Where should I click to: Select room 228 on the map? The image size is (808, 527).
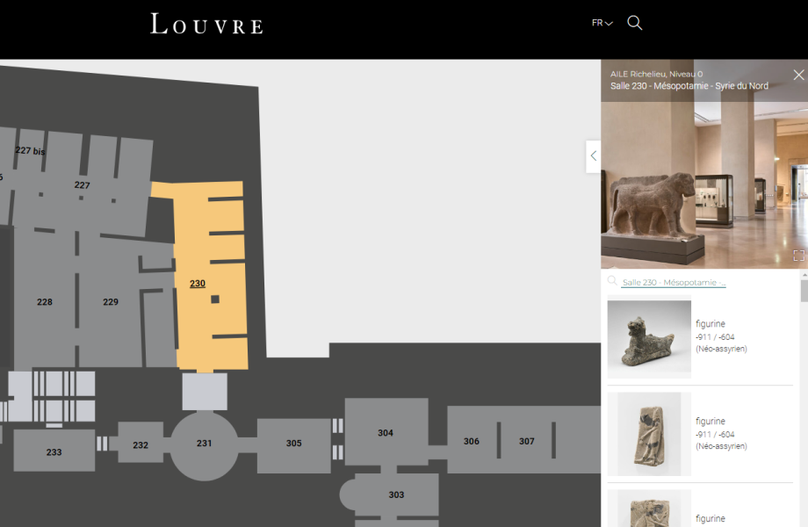45,302
